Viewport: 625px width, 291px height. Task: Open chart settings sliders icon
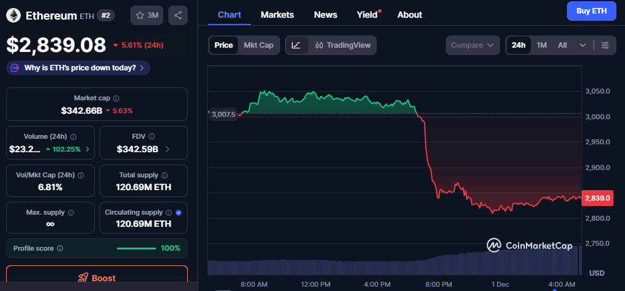point(605,45)
